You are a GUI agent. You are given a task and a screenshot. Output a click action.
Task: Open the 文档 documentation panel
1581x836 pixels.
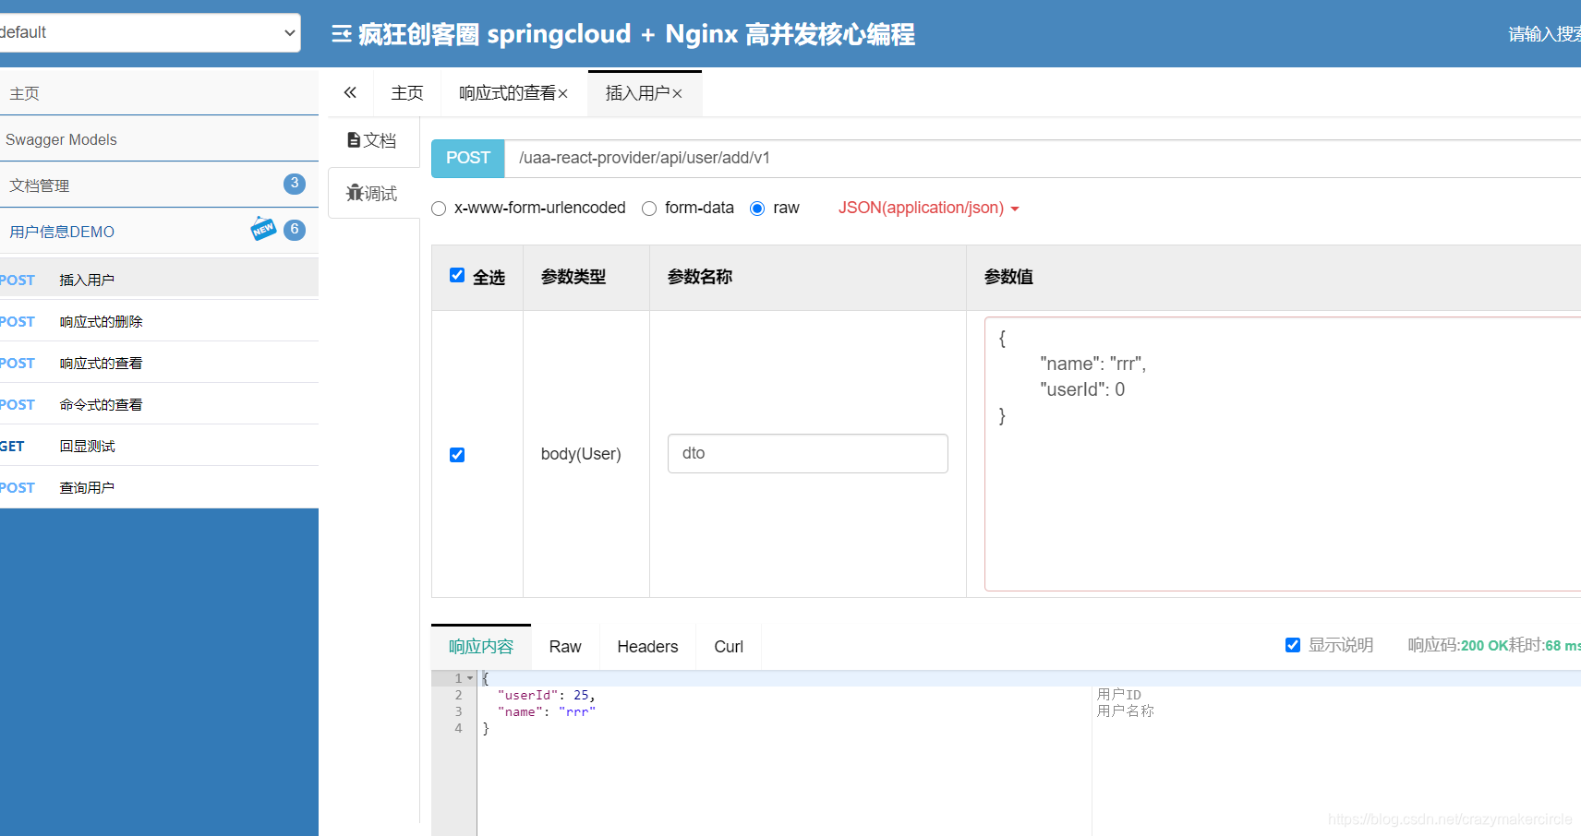point(372,139)
